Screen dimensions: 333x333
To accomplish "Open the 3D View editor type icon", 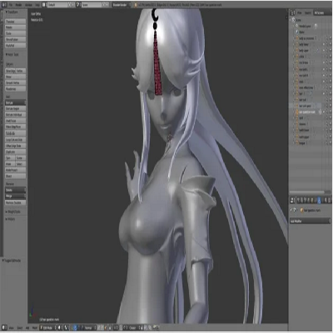I will [x=4, y=328].
